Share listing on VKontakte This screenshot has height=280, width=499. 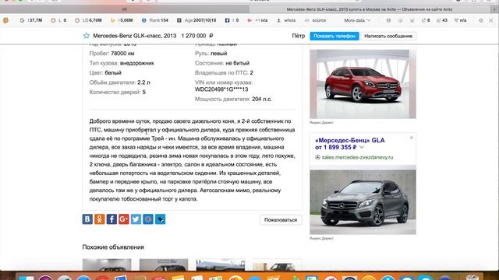pyautogui.click(x=87, y=219)
